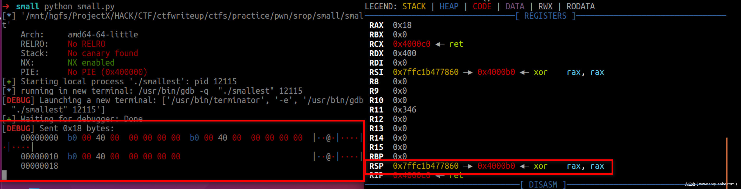
Task: Click the R13 register label
Action: tap(376, 129)
